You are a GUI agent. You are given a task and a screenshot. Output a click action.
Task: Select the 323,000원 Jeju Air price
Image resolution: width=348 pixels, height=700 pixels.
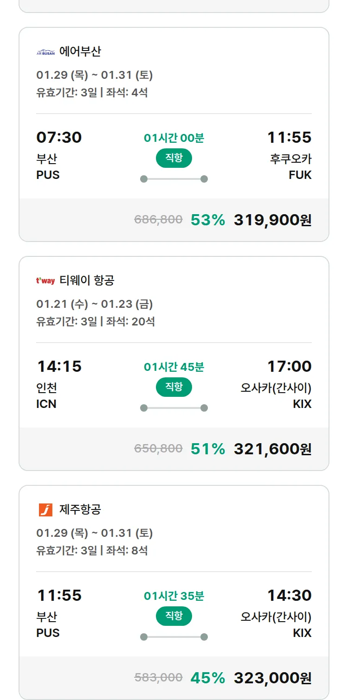[x=272, y=678]
